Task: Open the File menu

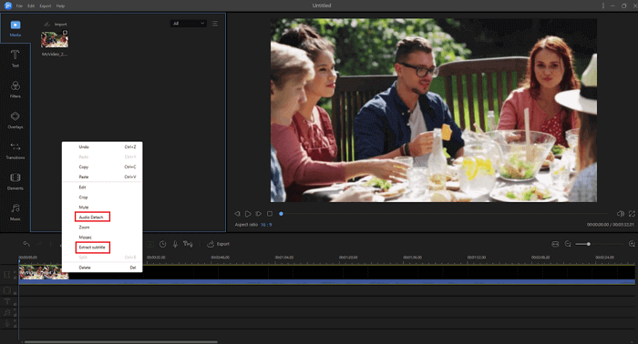Action: (19, 6)
